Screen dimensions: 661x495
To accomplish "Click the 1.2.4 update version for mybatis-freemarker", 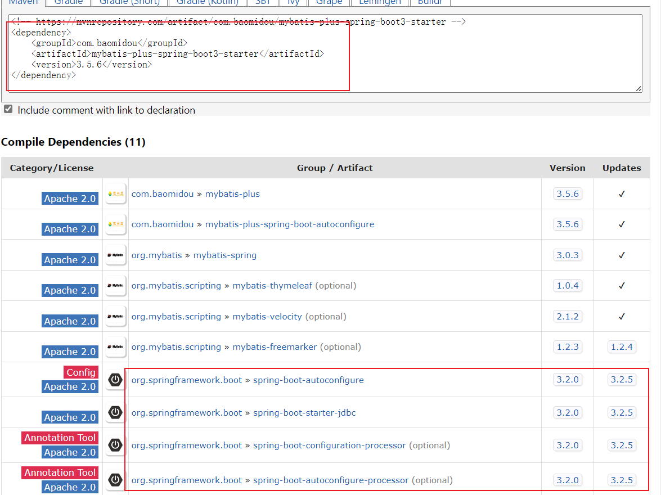I will 622,346.
